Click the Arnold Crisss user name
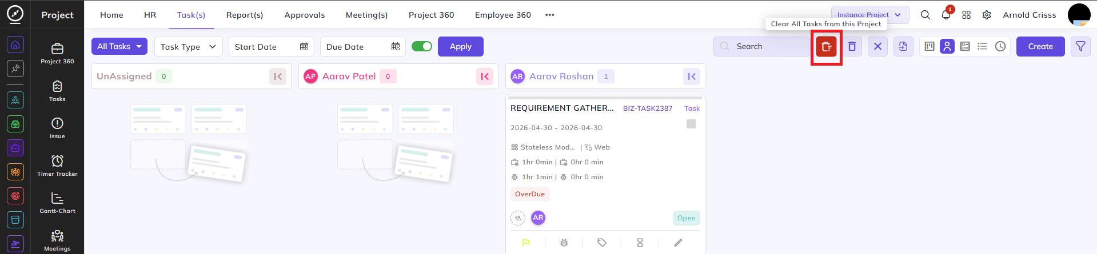1097x254 pixels. tap(1030, 15)
